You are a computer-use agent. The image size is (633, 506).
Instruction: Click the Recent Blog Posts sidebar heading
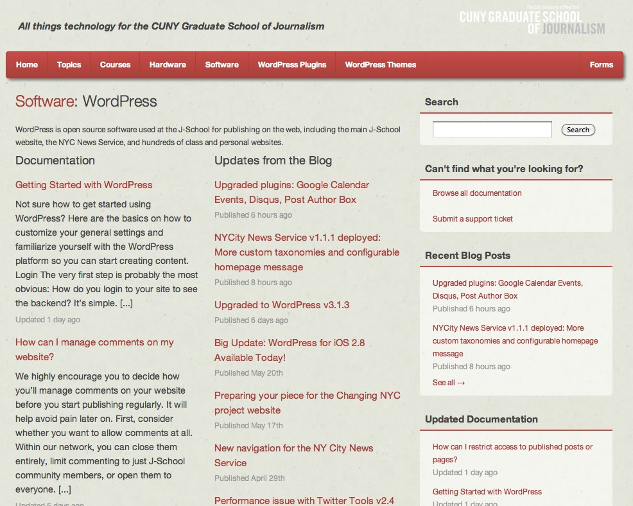coord(467,256)
